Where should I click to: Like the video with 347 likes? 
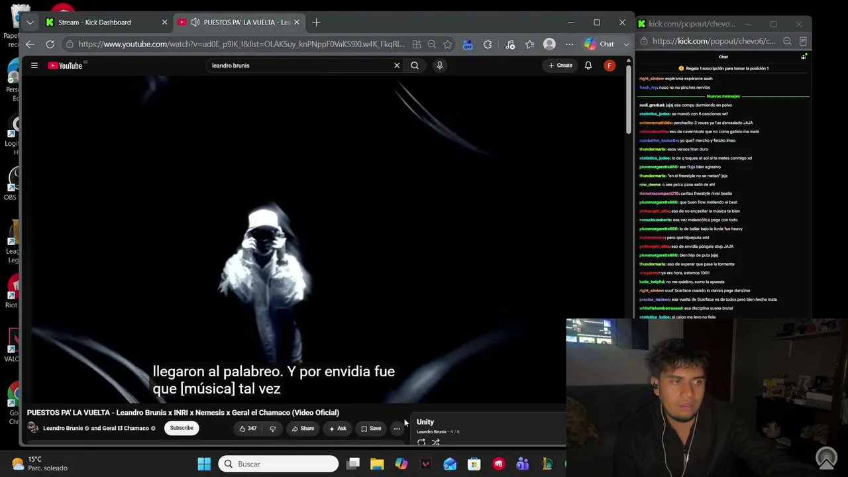(248, 429)
